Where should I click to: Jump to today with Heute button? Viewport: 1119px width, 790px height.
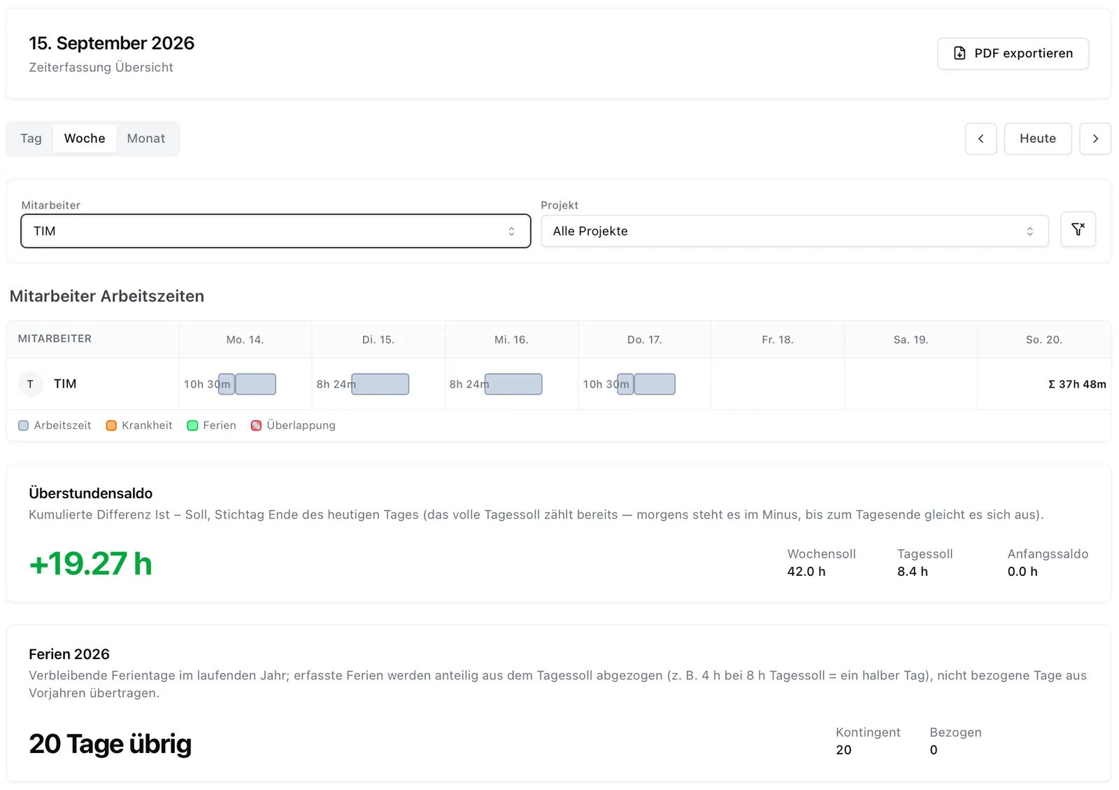tap(1038, 139)
